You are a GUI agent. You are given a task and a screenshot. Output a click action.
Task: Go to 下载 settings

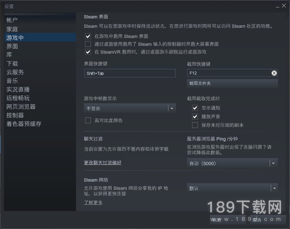tap(40, 63)
